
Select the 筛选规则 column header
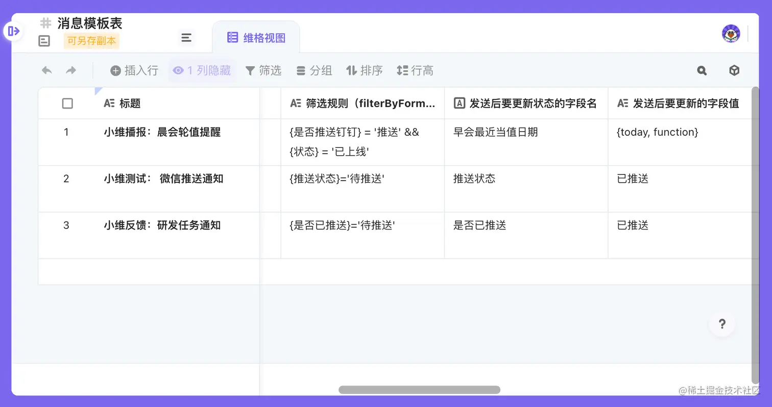coord(363,104)
